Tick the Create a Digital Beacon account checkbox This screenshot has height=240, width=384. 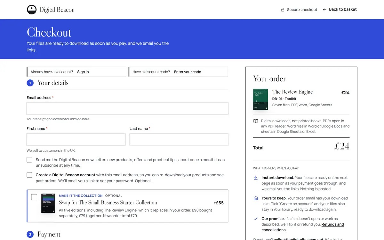click(x=29, y=175)
